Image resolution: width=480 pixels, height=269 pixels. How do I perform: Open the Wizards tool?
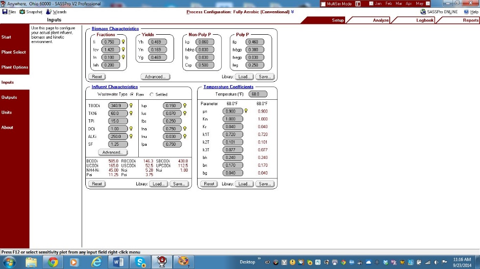56,12
